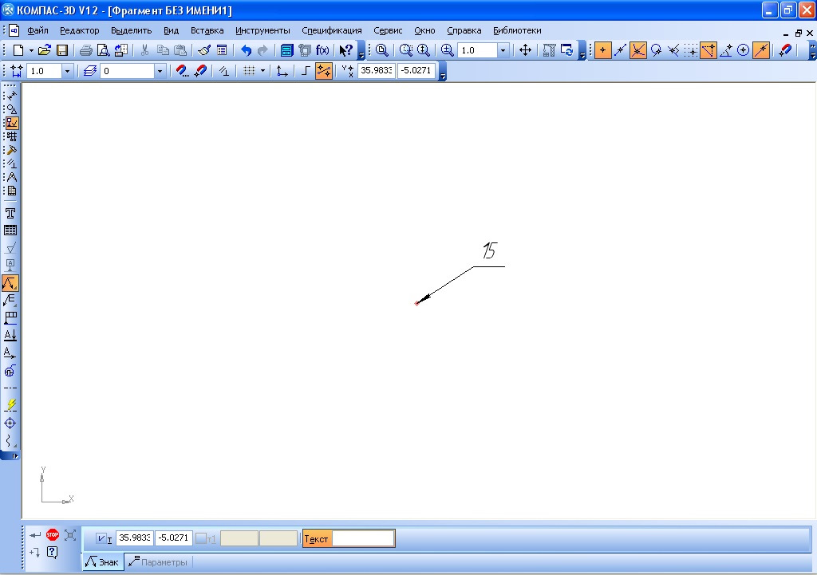The width and height of the screenshot is (817, 575).
Task: Toggle Nearest Point snap button
Action: (x=603, y=50)
